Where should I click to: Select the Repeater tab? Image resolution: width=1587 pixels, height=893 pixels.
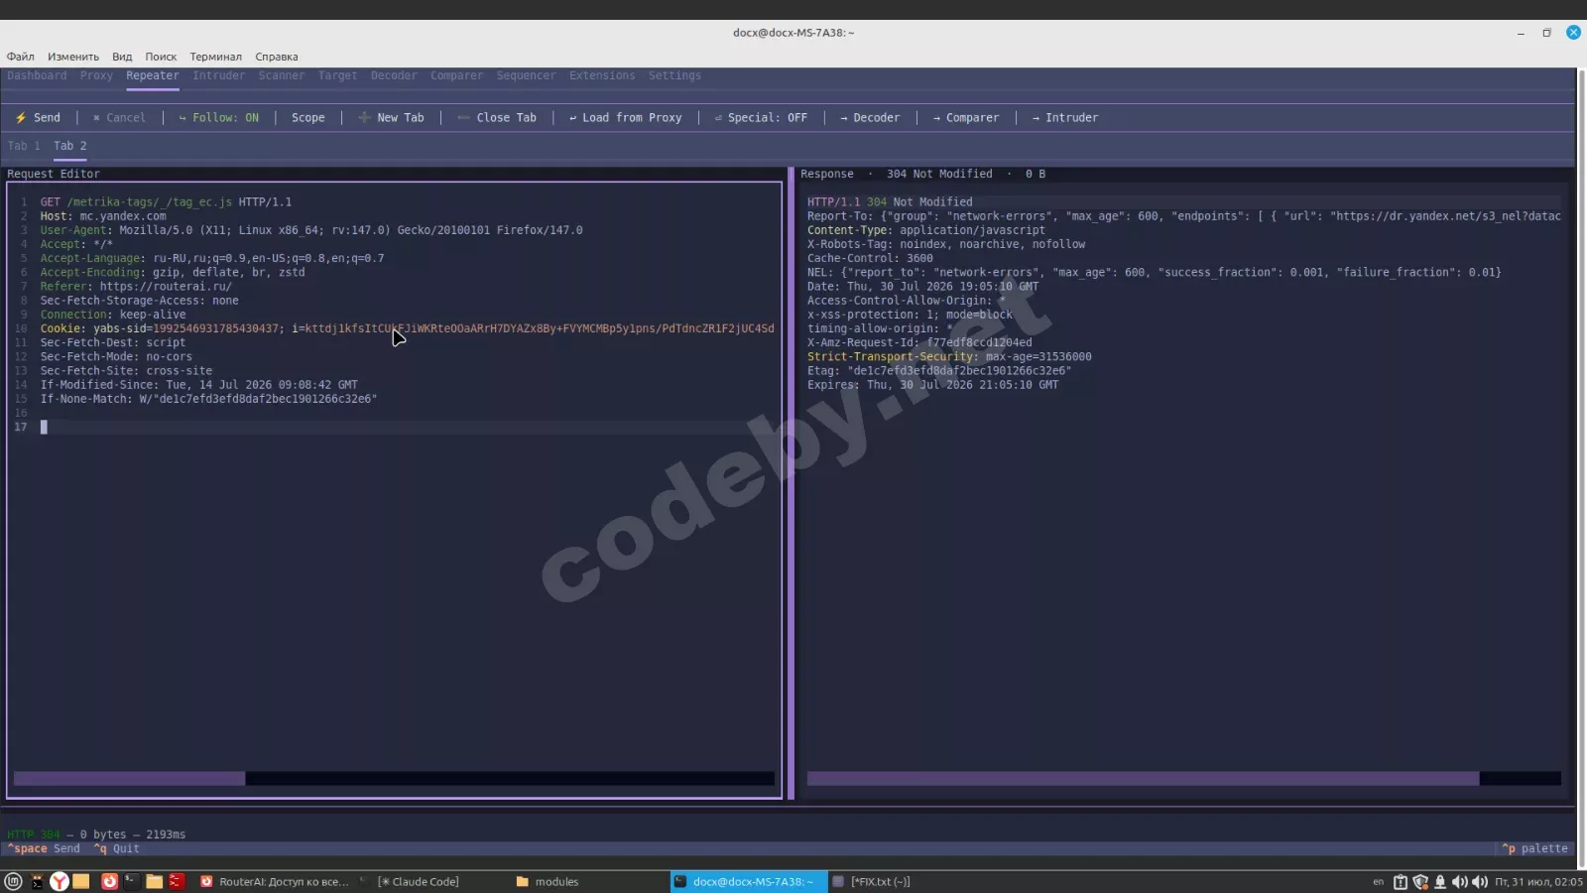153,75
